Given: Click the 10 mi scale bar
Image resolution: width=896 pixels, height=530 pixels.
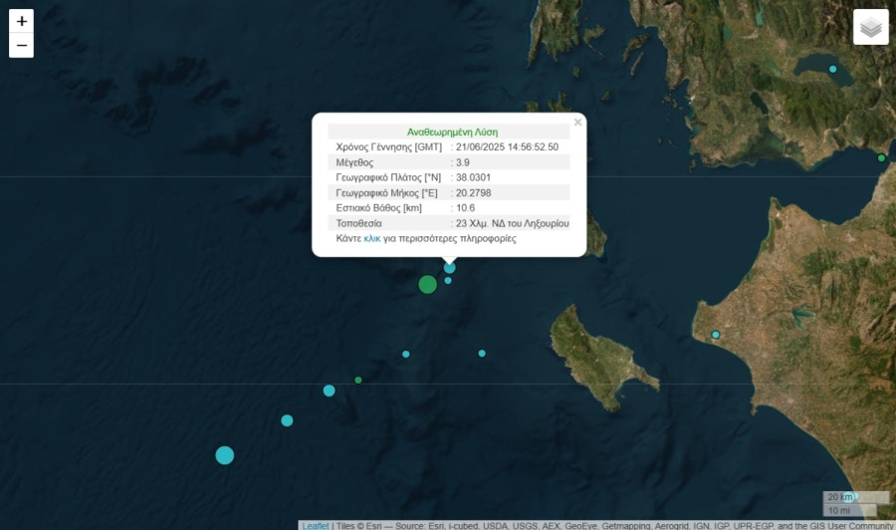Looking at the screenshot, I should [x=850, y=510].
